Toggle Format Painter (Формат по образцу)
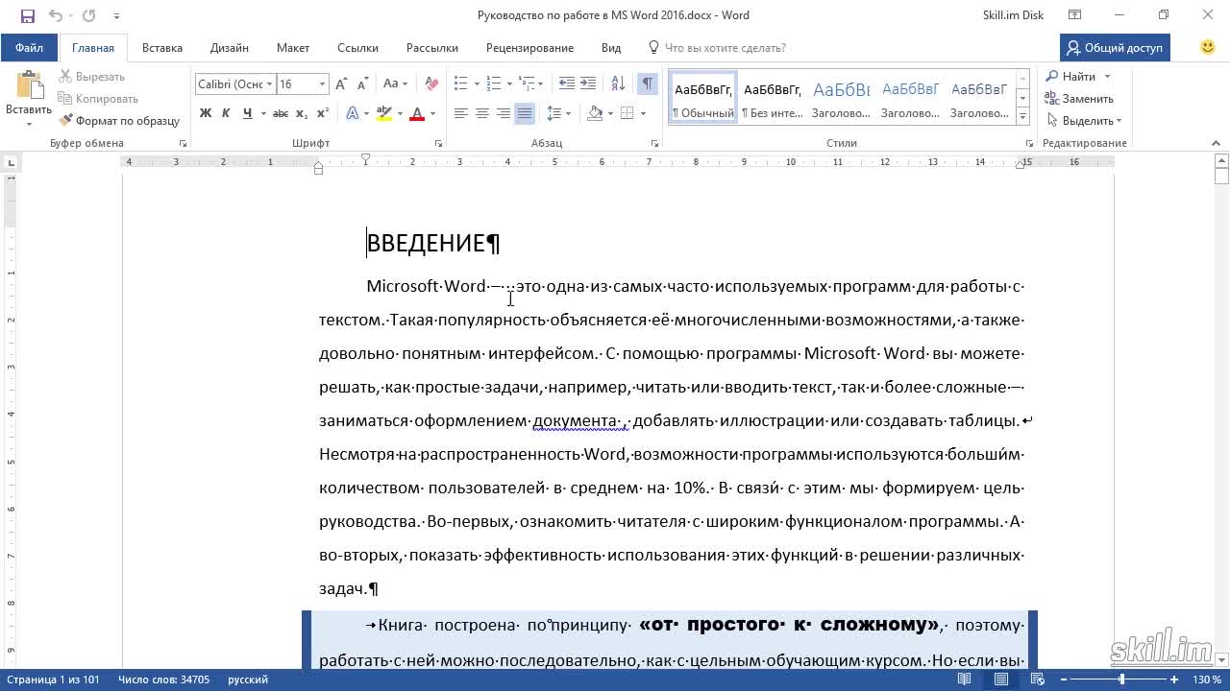Image resolution: width=1230 pixels, height=691 pixels. 119,121
